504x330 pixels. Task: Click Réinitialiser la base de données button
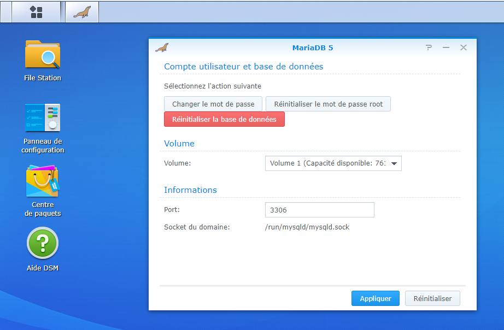[224, 119]
